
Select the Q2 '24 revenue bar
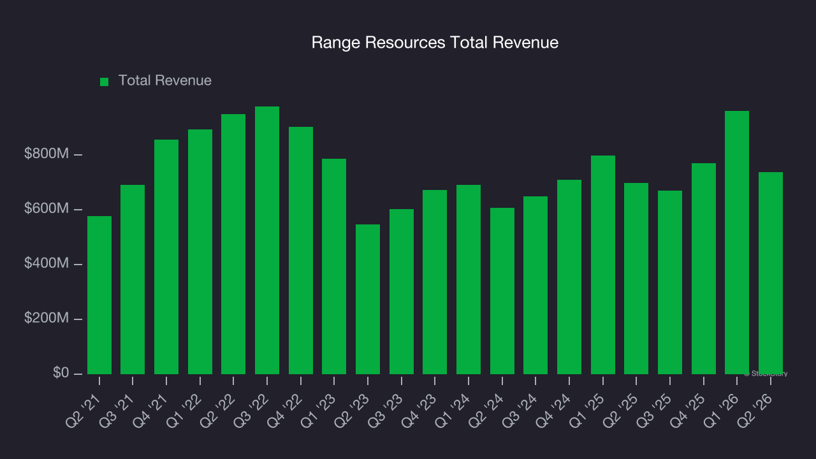point(502,291)
